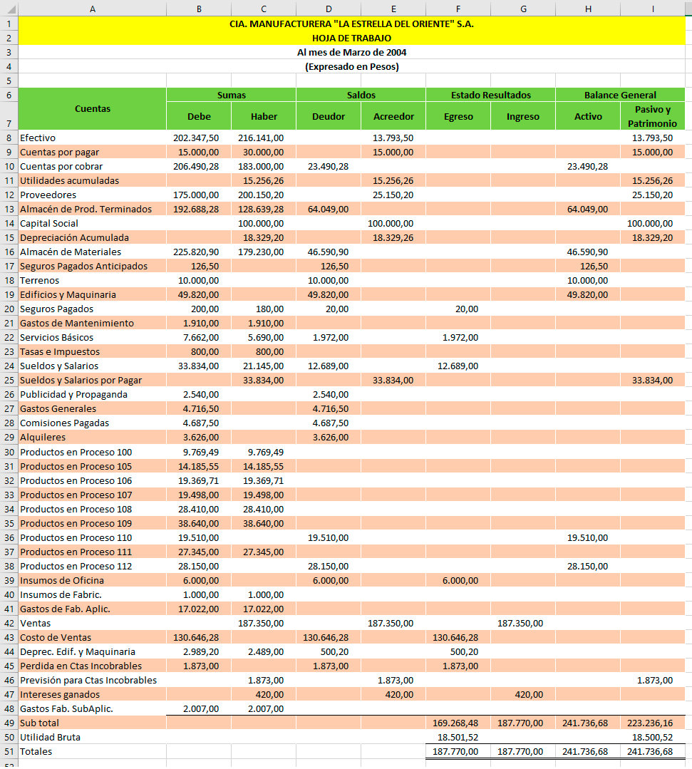Click the Ventas Ingreso value 187.350,00
The height and width of the screenshot is (769, 692).
coord(523,624)
